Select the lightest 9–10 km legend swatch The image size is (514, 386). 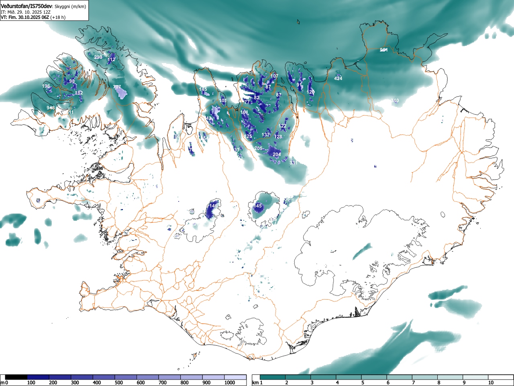pyautogui.click(x=475, y=377)
